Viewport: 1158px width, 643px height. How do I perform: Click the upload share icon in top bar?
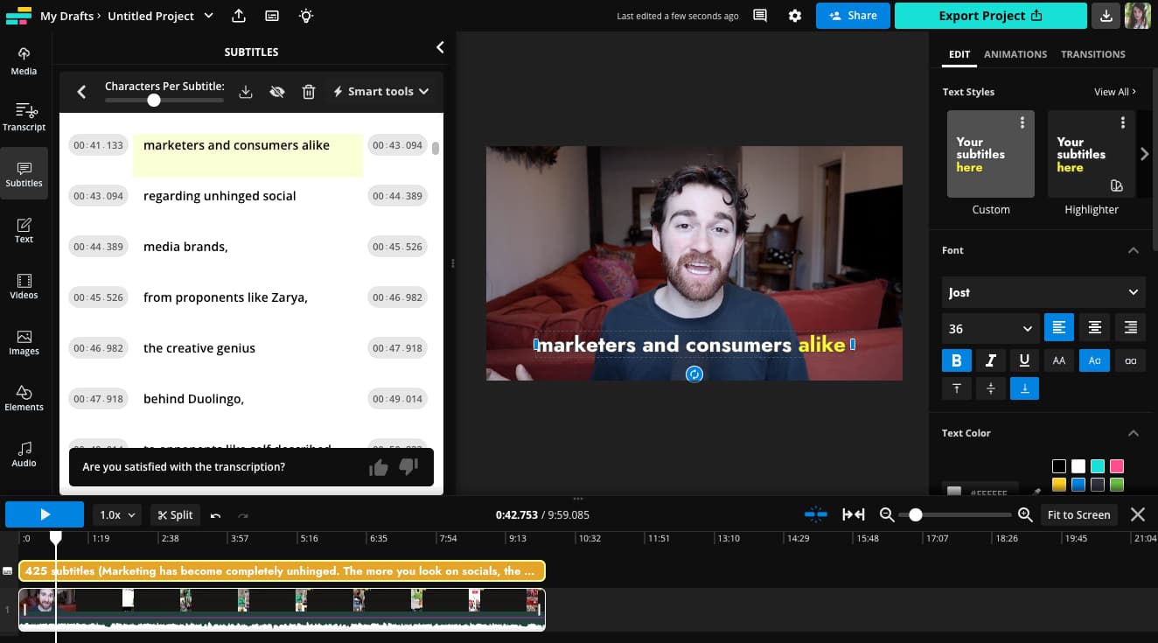coord(239,16)
